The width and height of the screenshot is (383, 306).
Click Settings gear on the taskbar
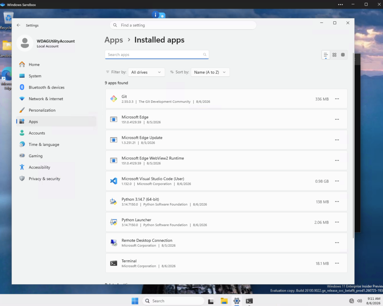[x=237, y=301]
